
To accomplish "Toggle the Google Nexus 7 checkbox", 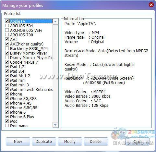I will [x=7, y=62].
